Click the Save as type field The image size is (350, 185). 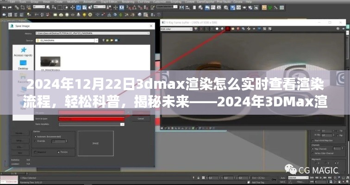click(91, 119)
